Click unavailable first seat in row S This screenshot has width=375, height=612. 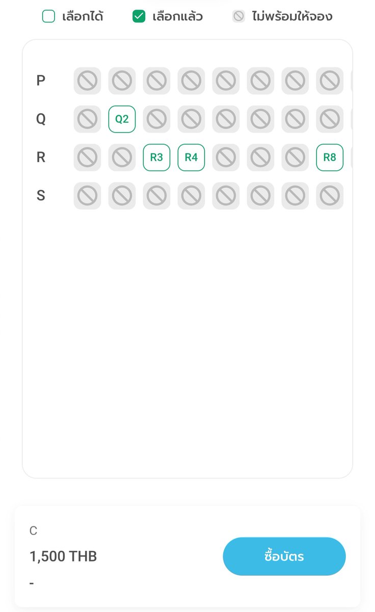87,195
